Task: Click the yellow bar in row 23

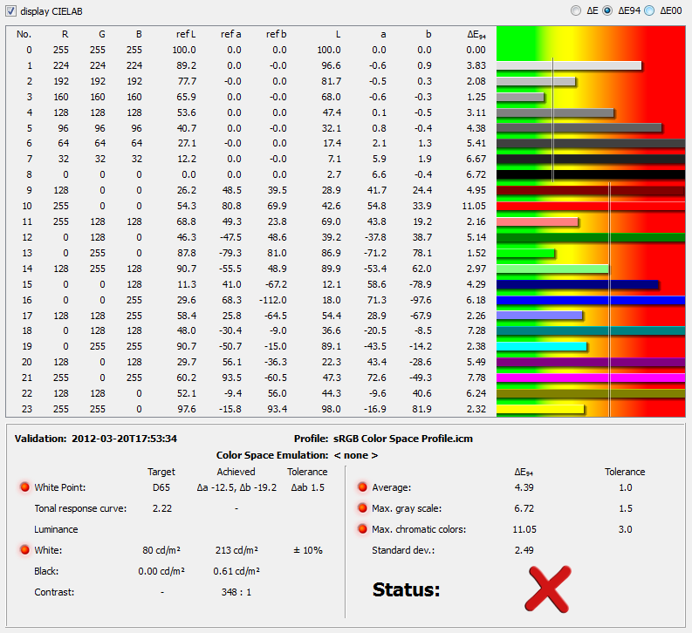Action: coord(540,409)
